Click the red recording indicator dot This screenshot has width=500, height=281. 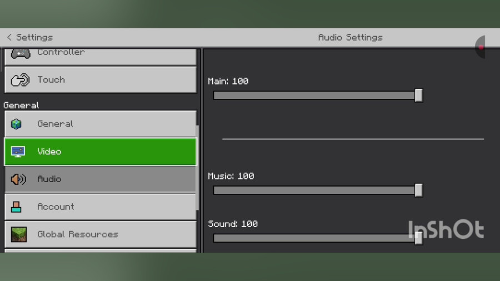[x=481, y=47]
